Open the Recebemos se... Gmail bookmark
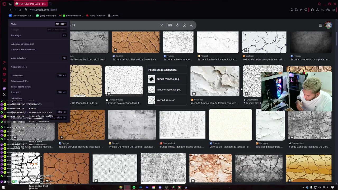Image resolution: width=338 pixels, height=190 pixels. coord(71,16)
